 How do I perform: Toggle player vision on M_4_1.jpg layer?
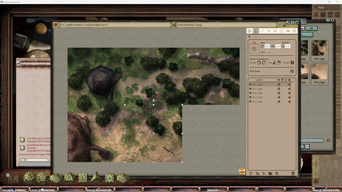(279, 101)
